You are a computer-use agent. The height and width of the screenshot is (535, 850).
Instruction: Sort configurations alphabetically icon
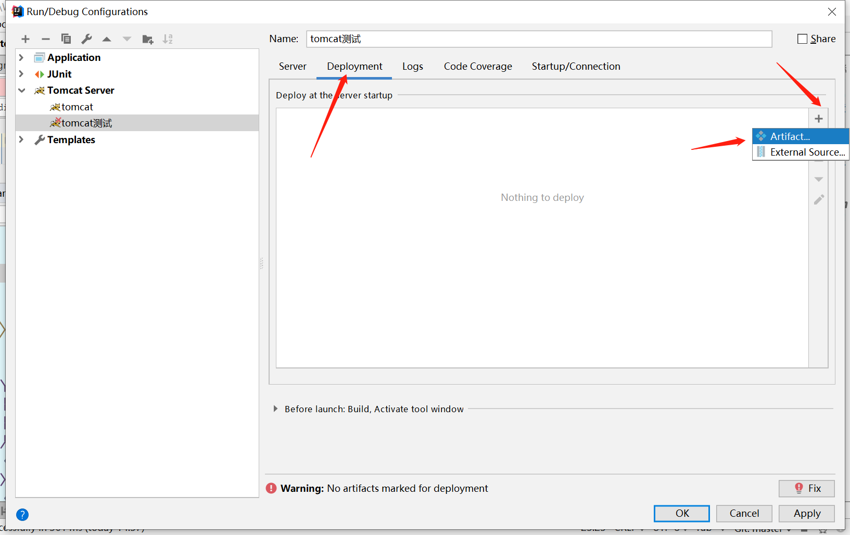point(168,39)
